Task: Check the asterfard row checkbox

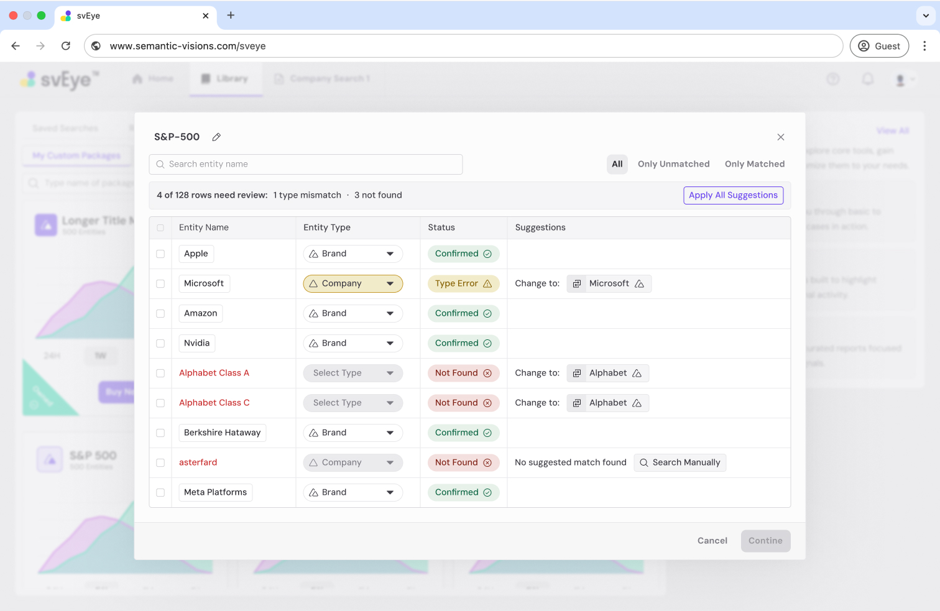Action: [160, 462]
